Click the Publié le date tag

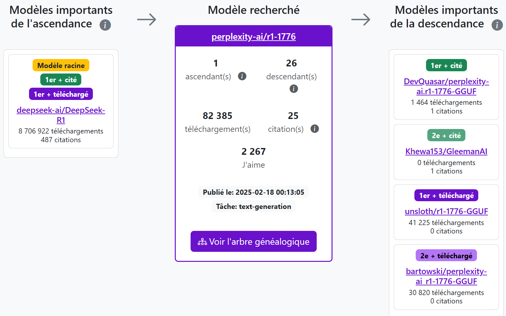pos(253,192)
